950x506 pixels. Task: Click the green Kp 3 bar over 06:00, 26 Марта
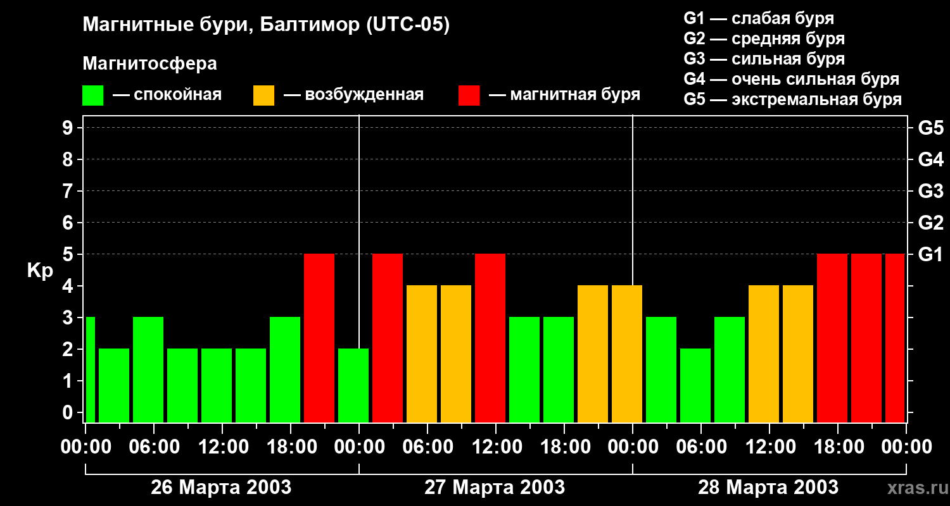coord(148,369)
